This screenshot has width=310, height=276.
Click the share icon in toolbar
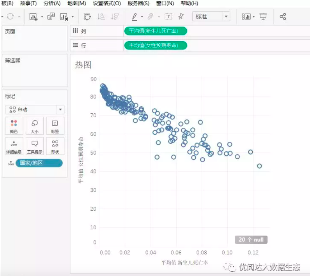click(x=283, y=17)
